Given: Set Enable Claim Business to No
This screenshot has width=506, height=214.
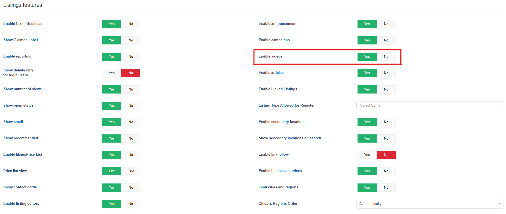Looking at the screenshot, I should (131, 24).
